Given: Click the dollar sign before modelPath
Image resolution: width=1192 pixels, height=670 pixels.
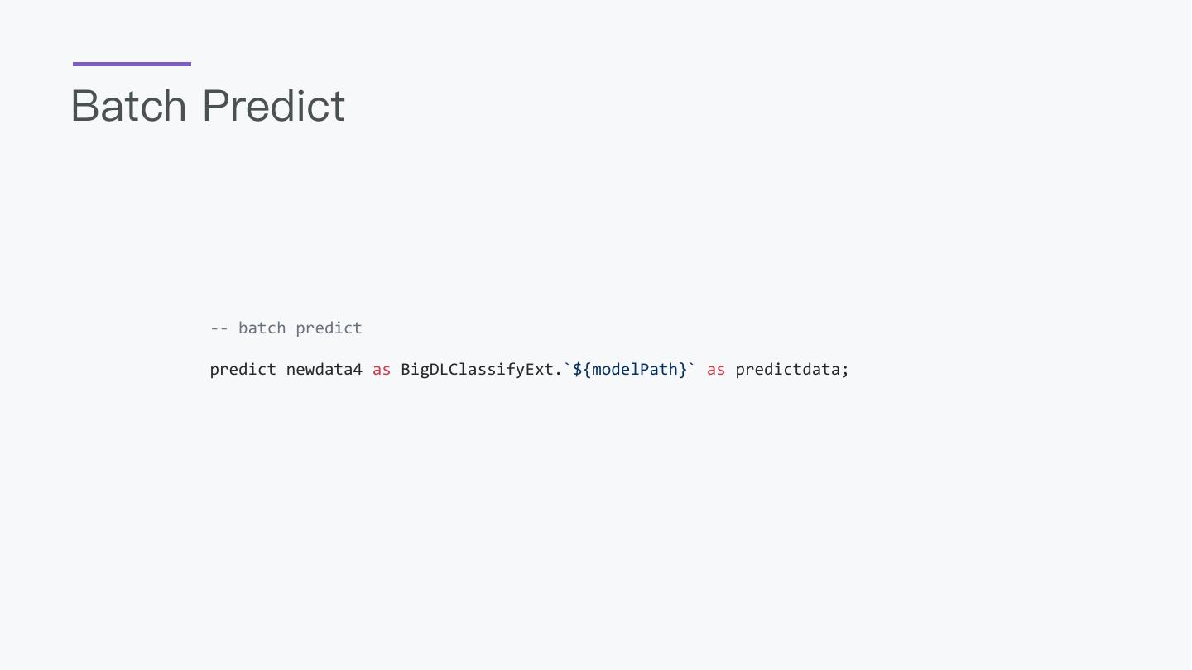Looking at the screenshot, I should 577,370.
